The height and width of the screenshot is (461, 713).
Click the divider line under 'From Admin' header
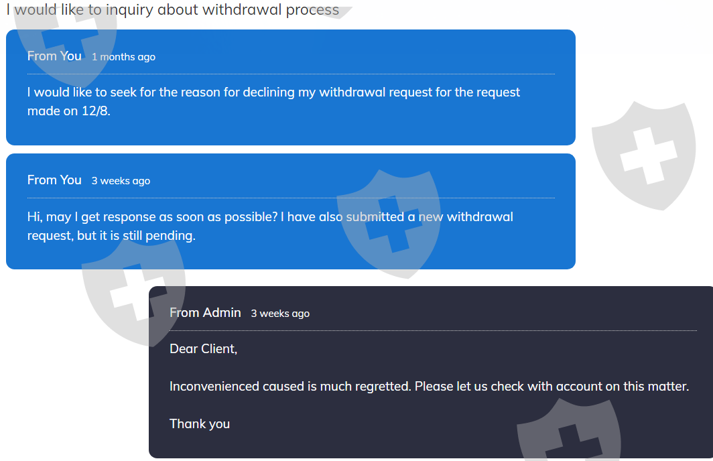click(x=433, y=330)
